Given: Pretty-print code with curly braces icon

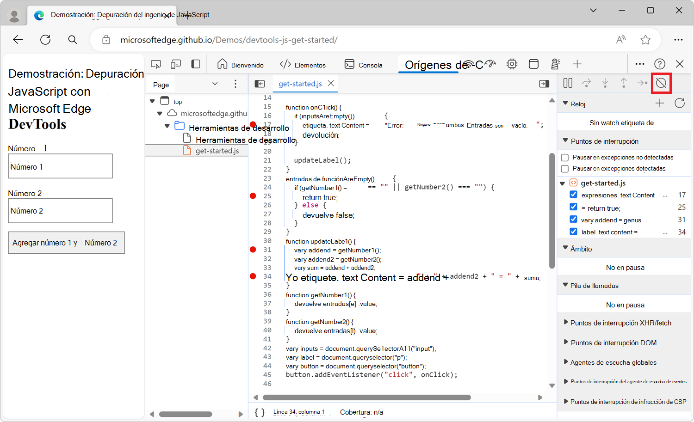Looking at the screenshot, I should pos(260,412).
